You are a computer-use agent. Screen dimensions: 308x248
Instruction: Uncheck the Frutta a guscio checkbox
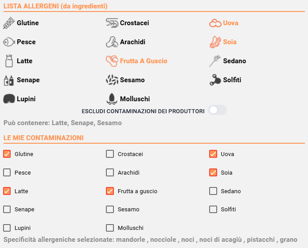[x=110, y=191]
